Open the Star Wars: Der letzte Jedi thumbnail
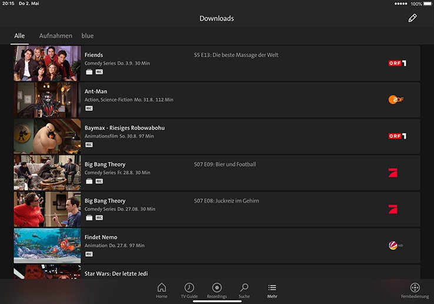The image size is (434, 304). (47, 272)
